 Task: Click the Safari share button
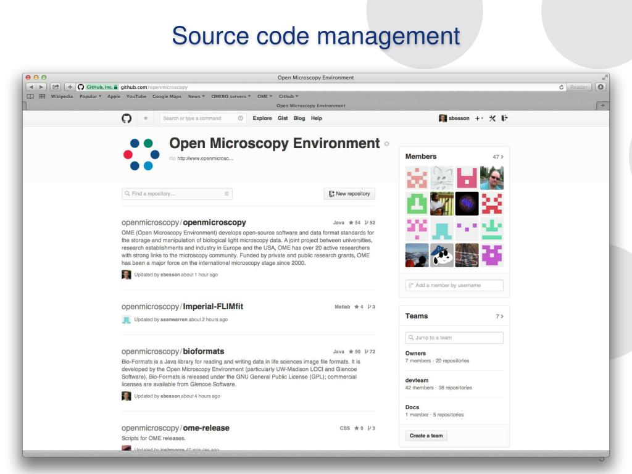(x=56, y=87)
